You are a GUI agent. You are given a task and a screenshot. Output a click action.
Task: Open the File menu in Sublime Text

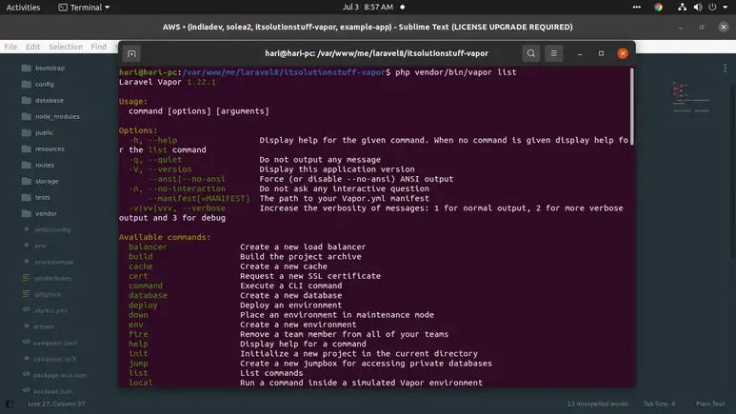pyautogui.click(x=10, y=47)
